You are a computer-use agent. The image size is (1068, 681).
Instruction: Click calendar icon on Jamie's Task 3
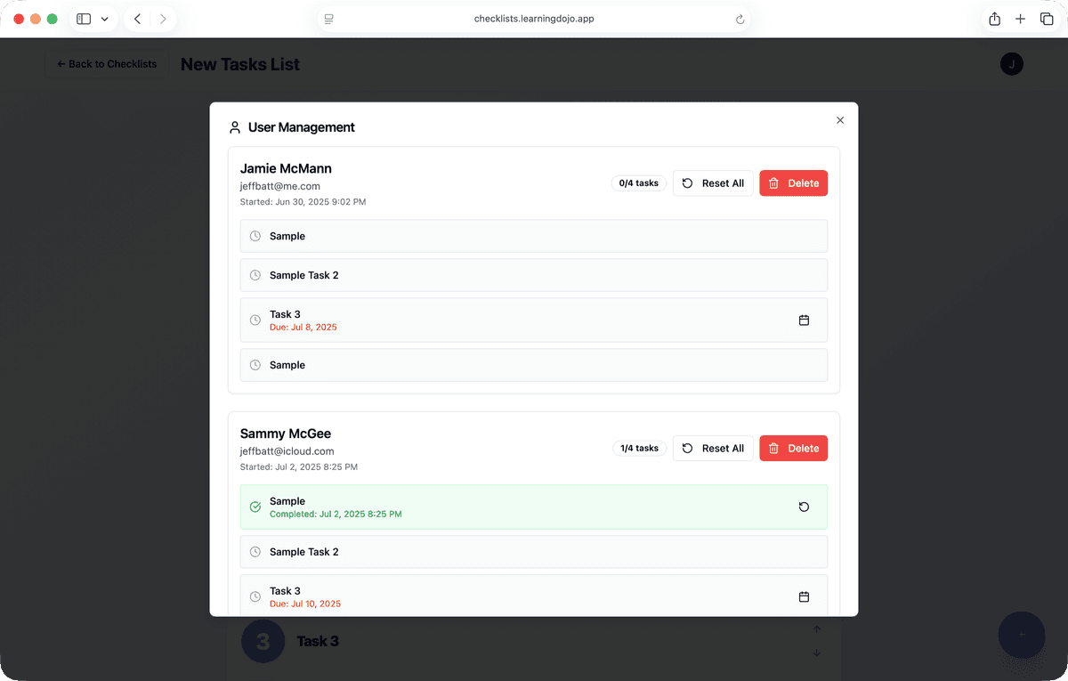pyautogui.click(x=804, y=320)
